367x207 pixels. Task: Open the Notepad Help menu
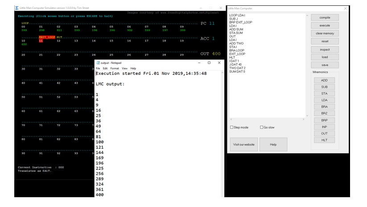[x=133, y=69]
